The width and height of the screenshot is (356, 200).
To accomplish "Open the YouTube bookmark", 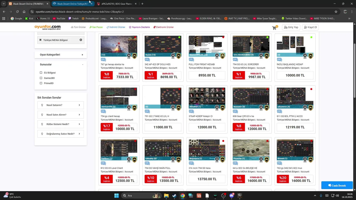I will click(x=59, y=19).
